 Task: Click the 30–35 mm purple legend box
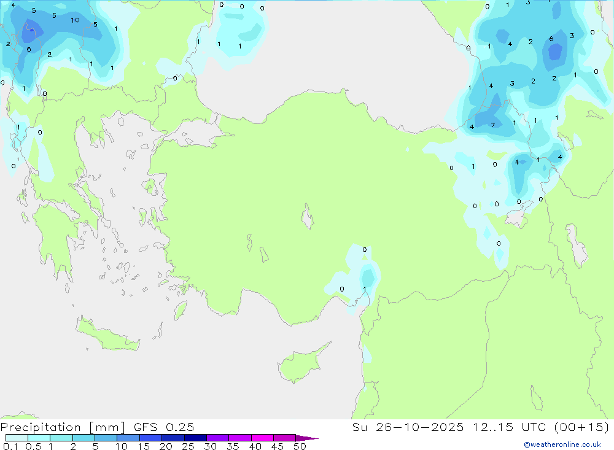tap(217, 438)
